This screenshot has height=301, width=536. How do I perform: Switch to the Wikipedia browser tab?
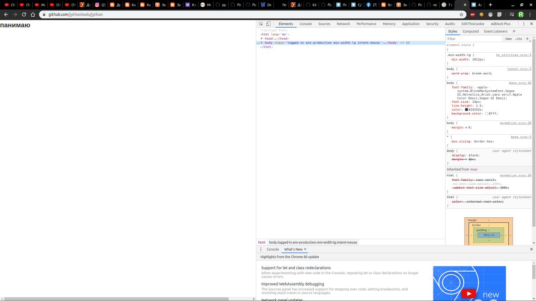[265, 5]
